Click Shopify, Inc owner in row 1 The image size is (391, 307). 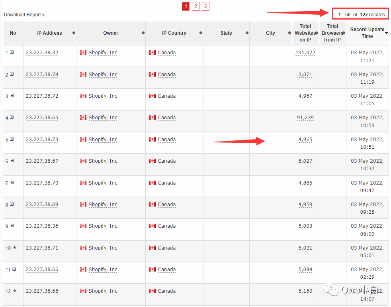[x=103, y=53]
